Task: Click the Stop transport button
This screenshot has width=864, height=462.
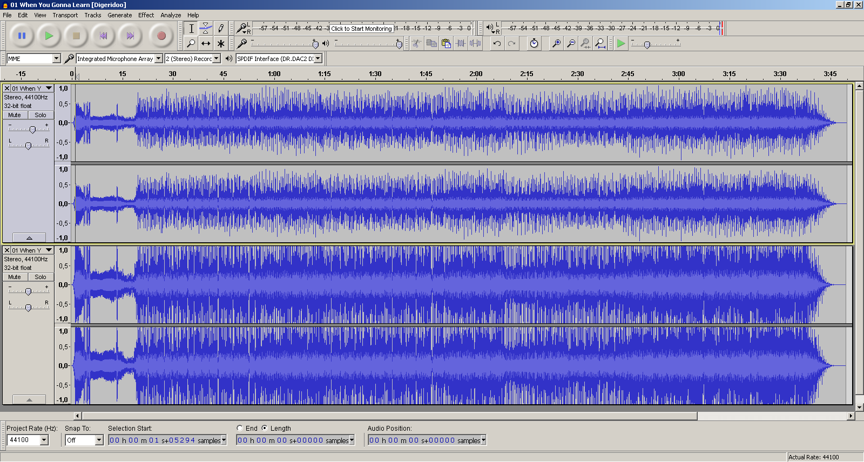Action: (76, 36)
